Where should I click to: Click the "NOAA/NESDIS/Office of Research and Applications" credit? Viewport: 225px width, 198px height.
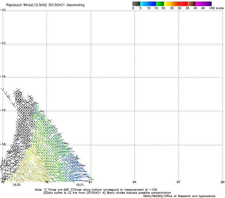(x=179, y=196)
